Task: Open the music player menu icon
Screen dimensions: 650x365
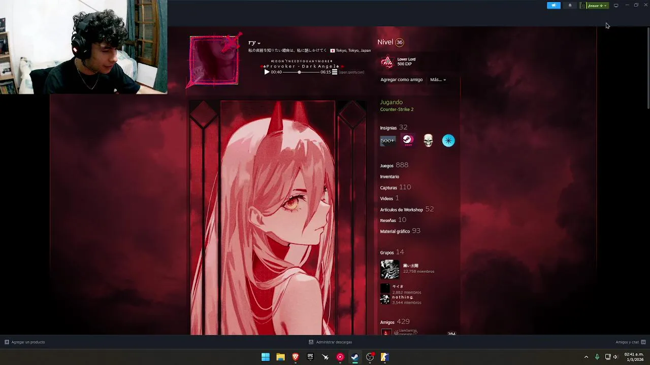Action: [x=335, y=72]
